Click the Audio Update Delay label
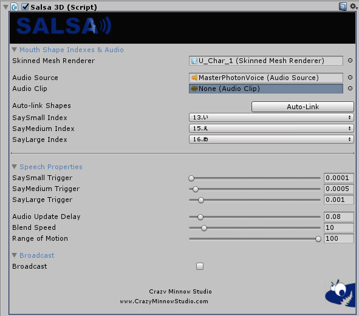359x316 pixels. (x=47, y=217)
